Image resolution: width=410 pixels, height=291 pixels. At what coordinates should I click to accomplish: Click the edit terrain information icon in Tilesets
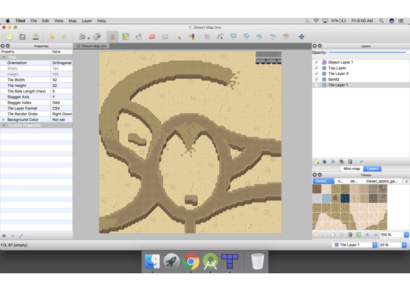click(x=359, y=235)
